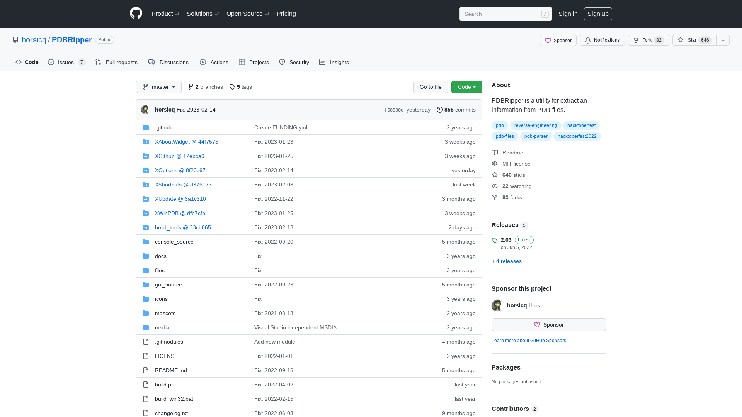Click the Sign up button

[x=598, y=14]
